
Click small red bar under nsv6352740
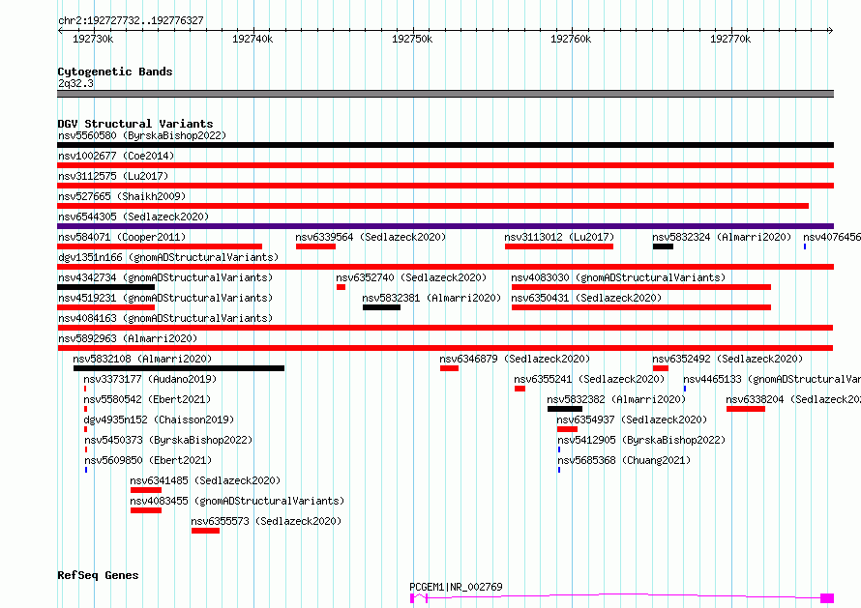tap(341, 287)
